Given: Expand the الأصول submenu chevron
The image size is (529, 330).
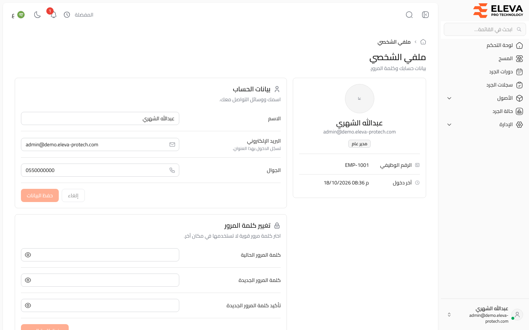Looking at the screenshot, I should coord(449,98).
